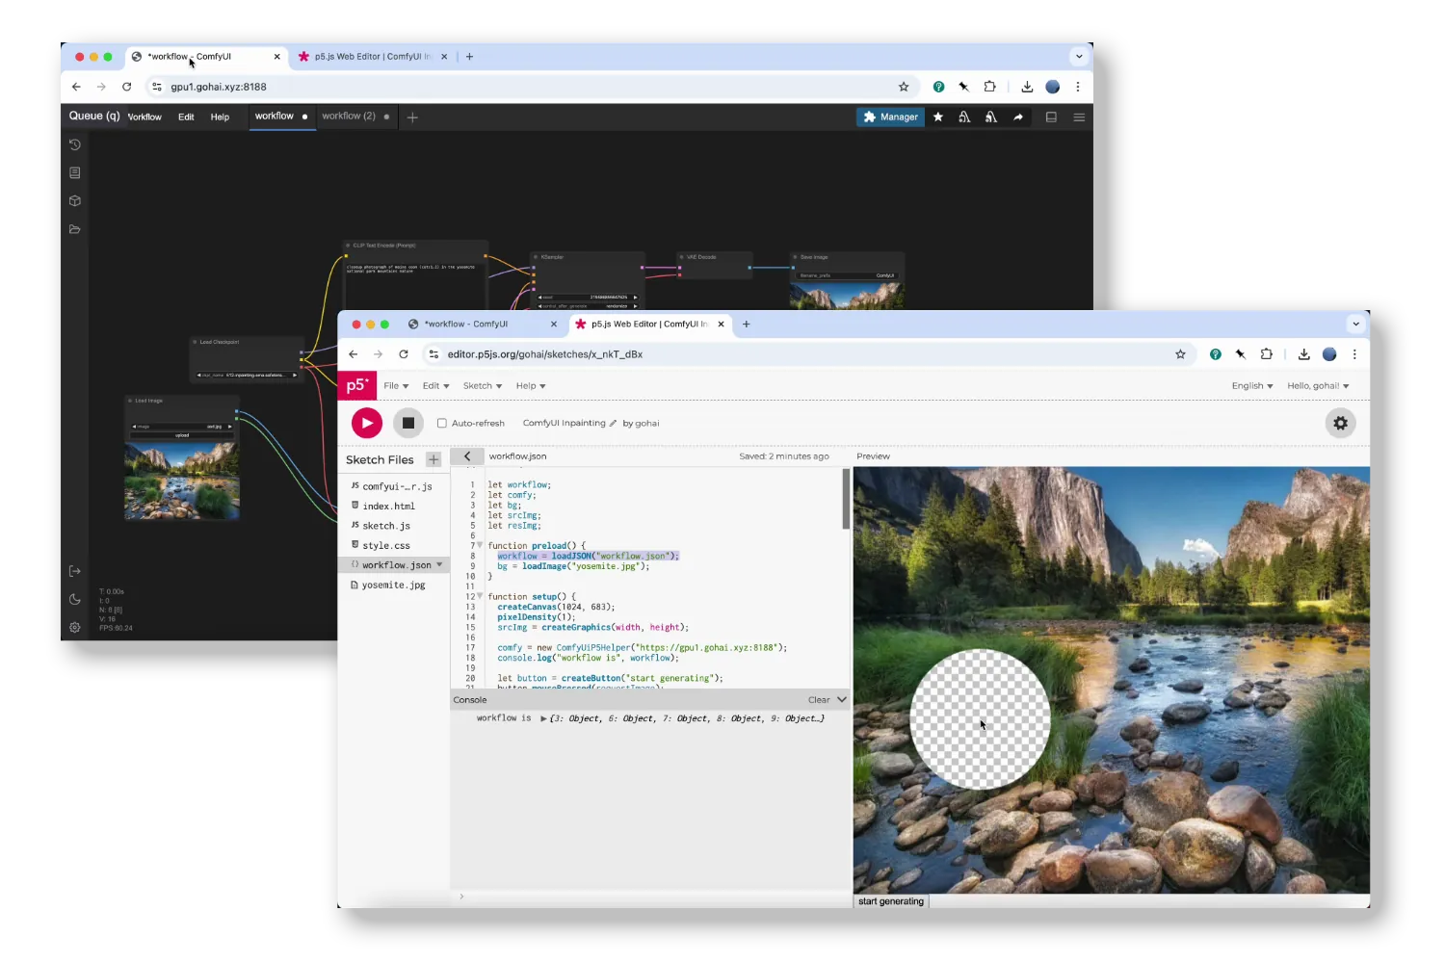The image size is (1445, 963).
Task: Toggle the ComfyUI dark theme moon icon
Action: (74, 599)
